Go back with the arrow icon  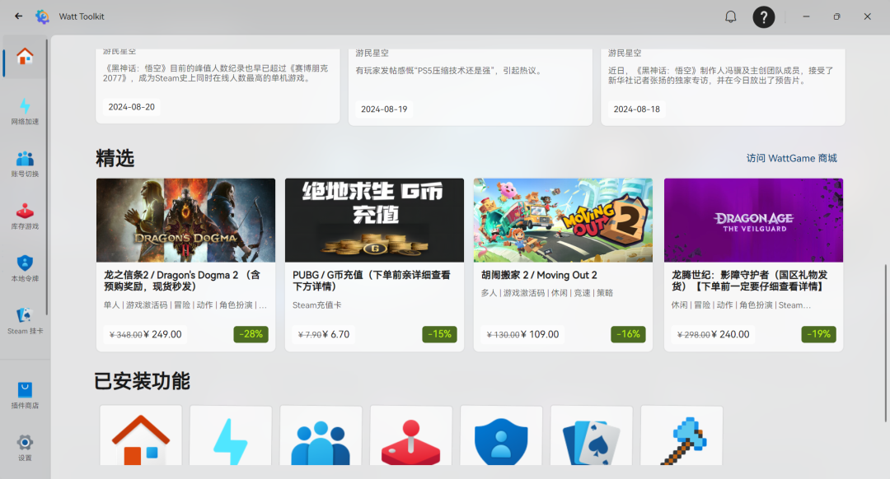[x=19, y=16]
